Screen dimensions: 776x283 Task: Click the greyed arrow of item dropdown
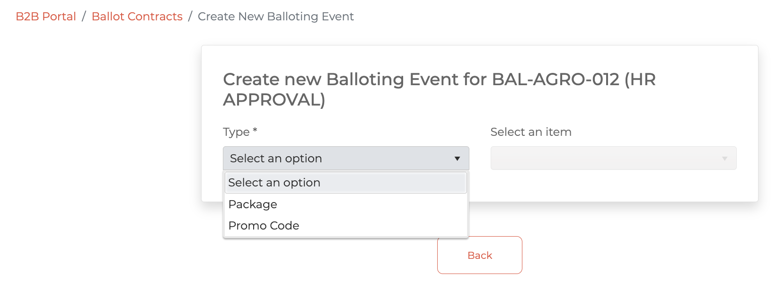(x=724, y=159)
